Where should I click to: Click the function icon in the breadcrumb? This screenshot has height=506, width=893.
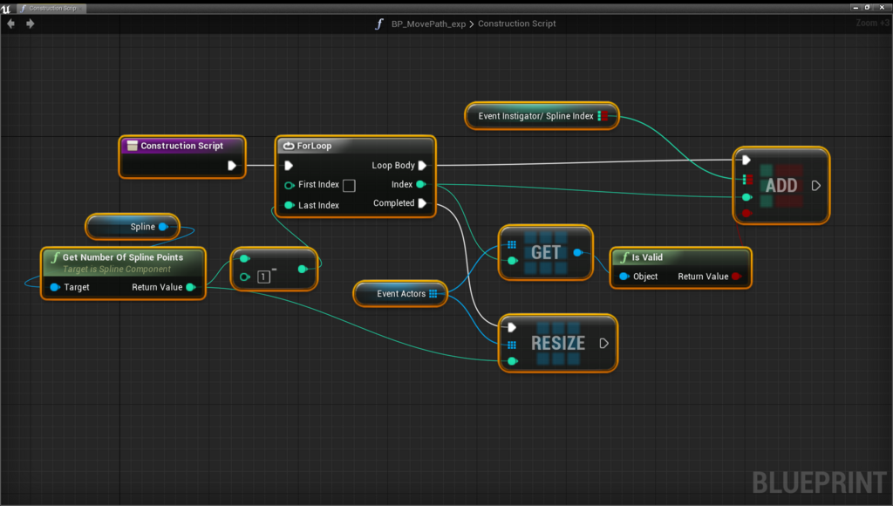379,24
